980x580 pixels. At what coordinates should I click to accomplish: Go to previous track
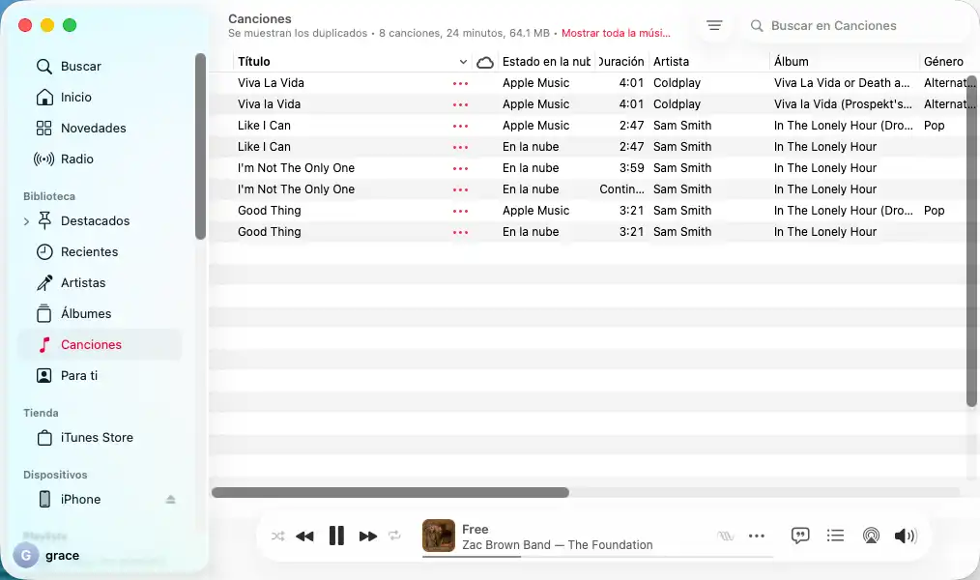tap(304, 536)
